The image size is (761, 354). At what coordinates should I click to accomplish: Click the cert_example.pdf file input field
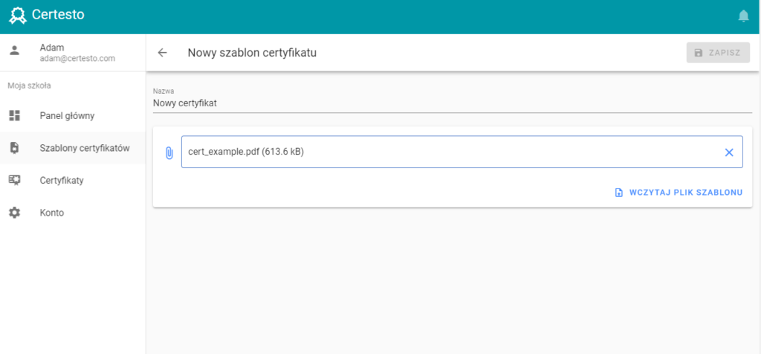tap(462, 152)
